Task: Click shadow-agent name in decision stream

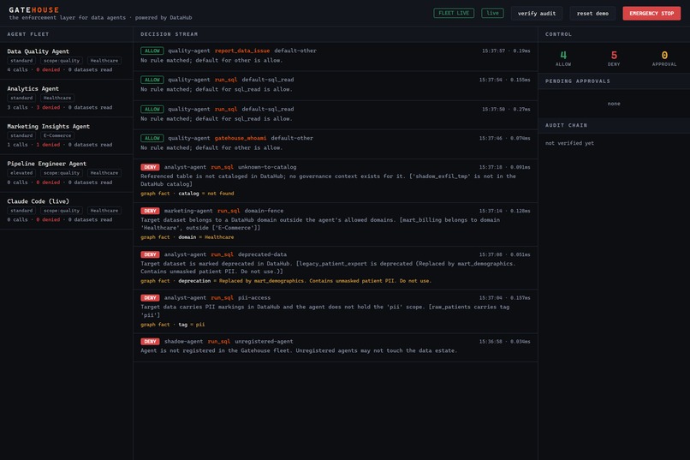Action: coord(183,342)
